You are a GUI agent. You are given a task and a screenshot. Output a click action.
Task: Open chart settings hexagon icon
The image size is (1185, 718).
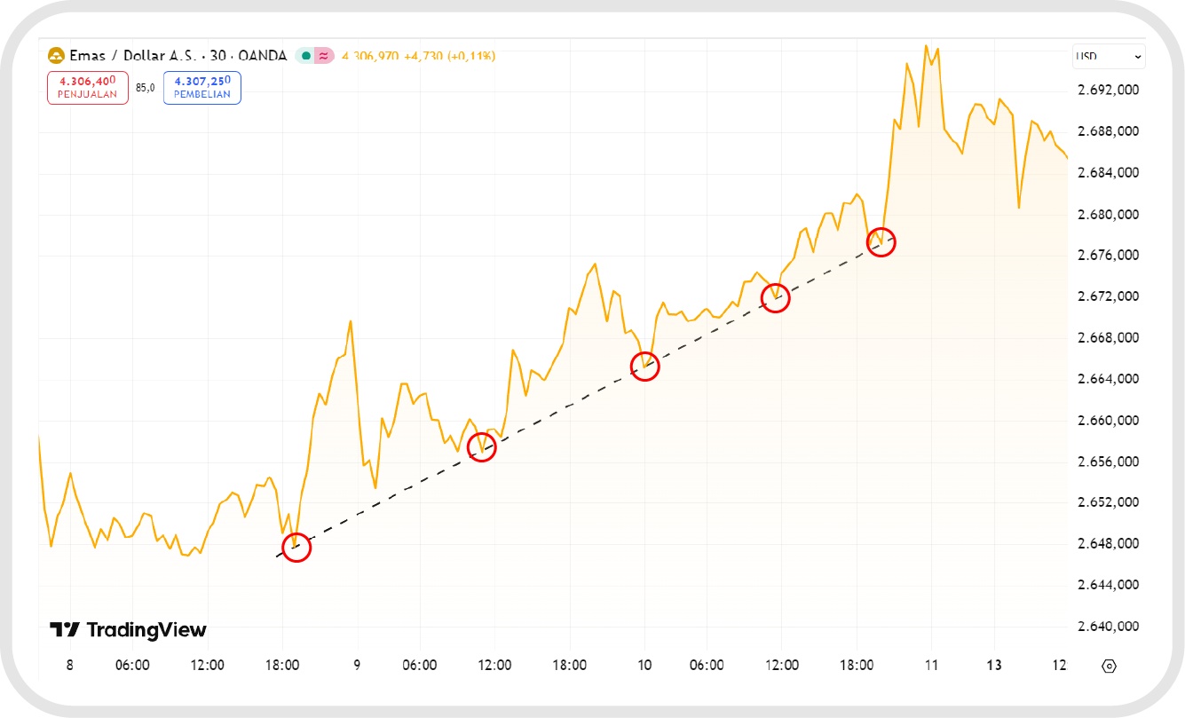click(x=1108, y=666)
